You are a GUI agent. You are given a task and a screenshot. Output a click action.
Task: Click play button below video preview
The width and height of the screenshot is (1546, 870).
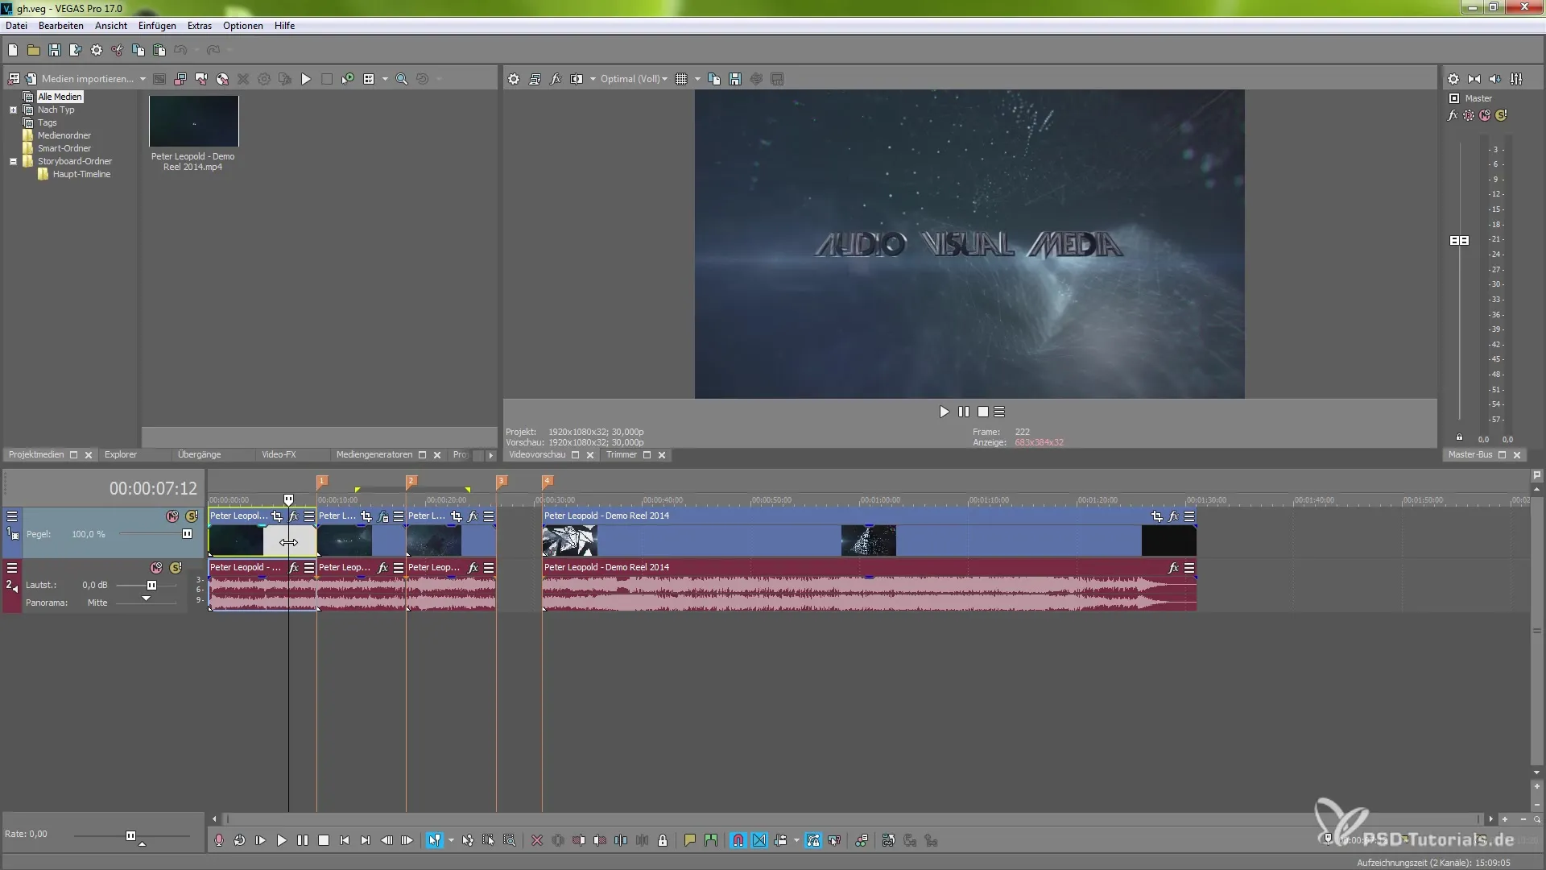944,412
